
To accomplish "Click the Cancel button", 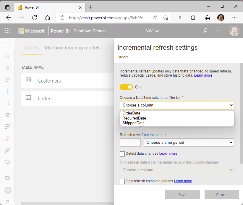I will pos(222,195).
